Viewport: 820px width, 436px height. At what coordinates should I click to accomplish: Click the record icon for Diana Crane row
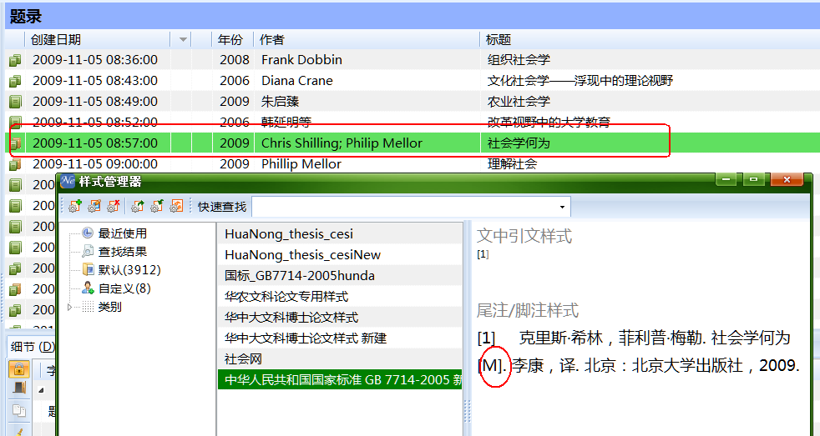(x=15, y=81)
